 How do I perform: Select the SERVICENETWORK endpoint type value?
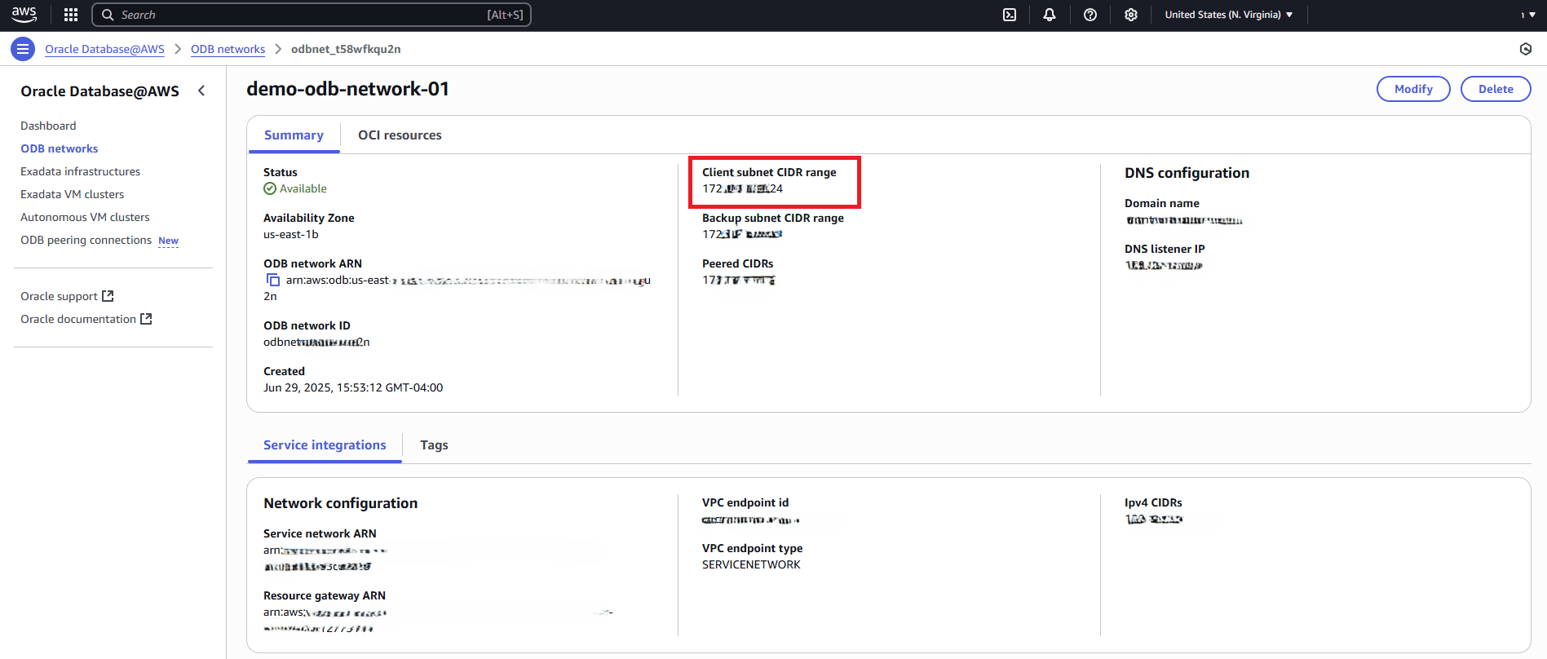pyautogui.click(x=751, y=564)
